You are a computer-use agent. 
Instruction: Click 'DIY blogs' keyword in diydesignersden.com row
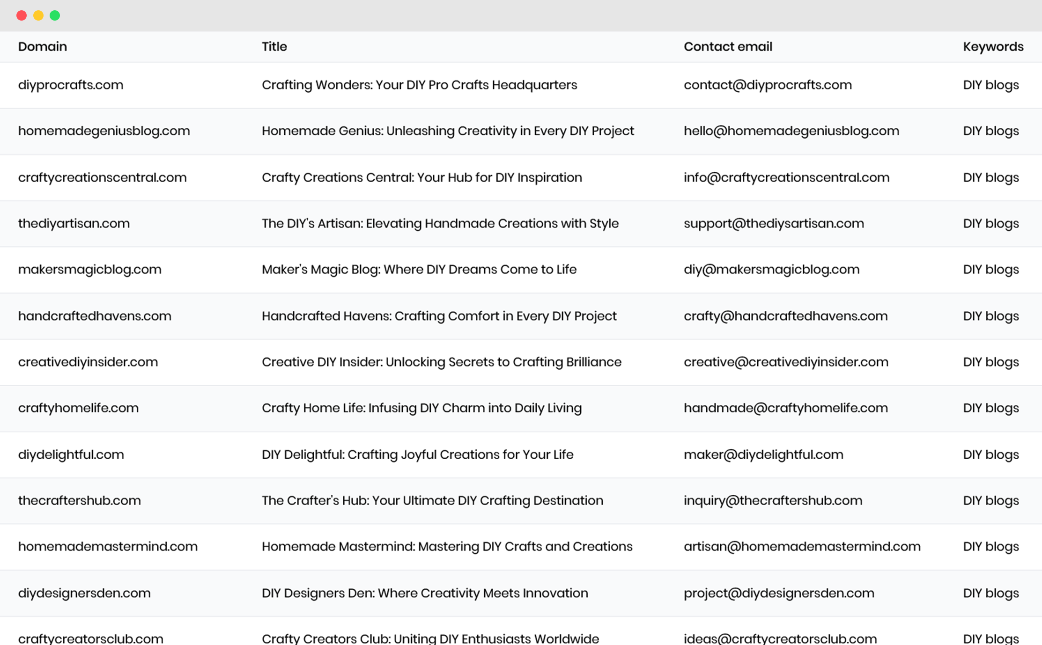(x=991, y=593)
